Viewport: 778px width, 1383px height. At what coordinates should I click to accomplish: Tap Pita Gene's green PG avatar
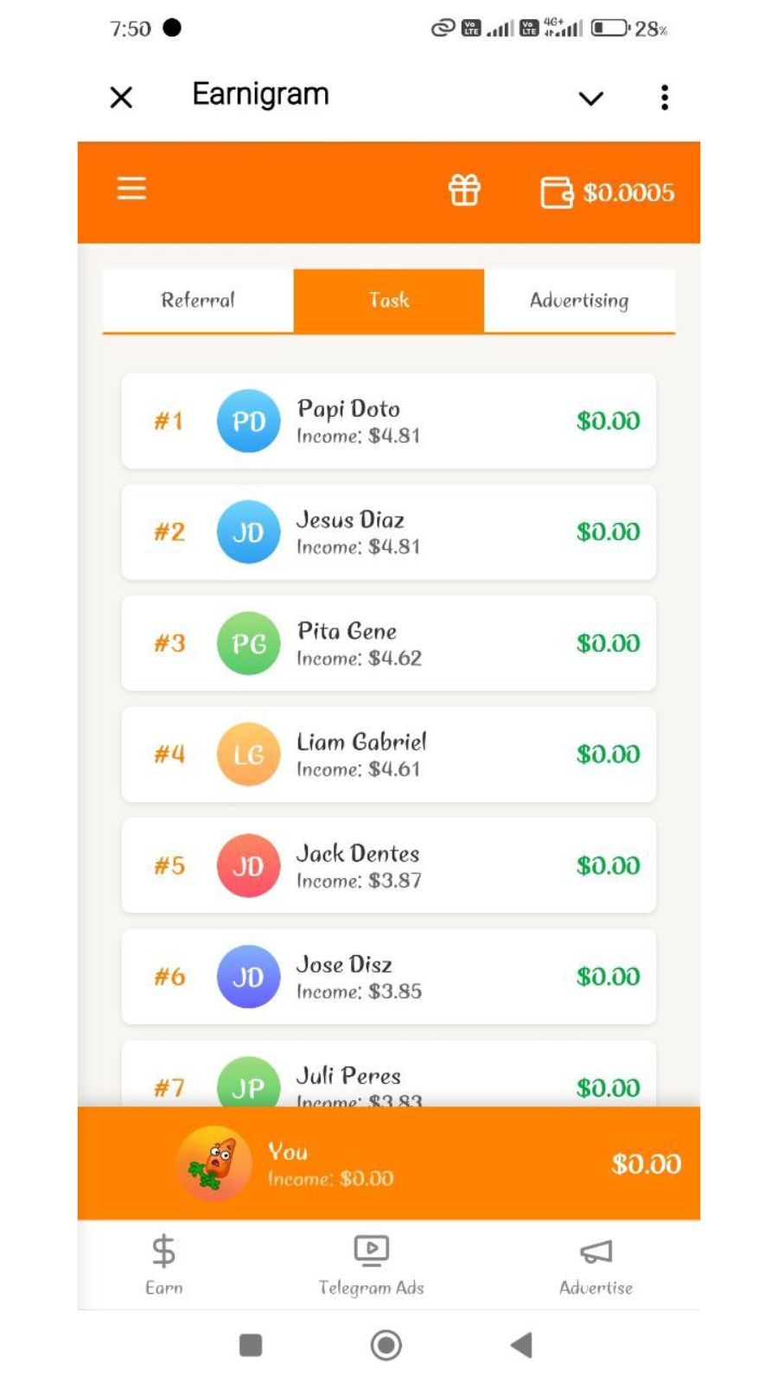pos(248,643)
